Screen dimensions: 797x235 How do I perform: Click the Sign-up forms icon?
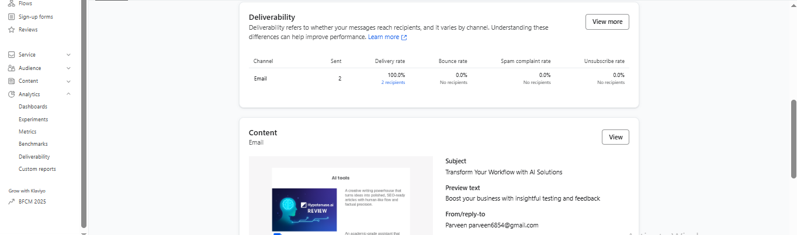pos(12,17)
